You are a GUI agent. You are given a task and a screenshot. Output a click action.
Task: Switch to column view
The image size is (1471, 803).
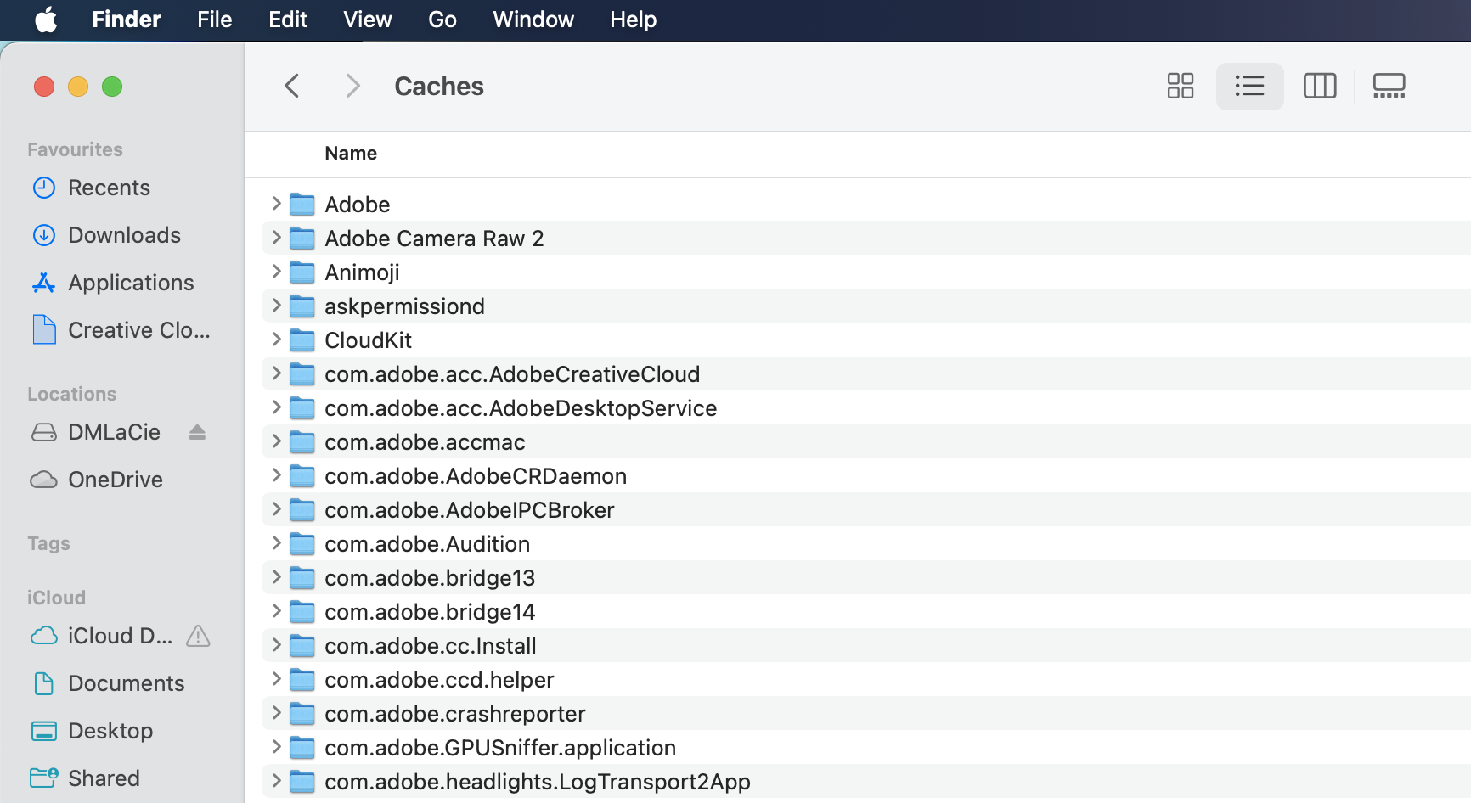1320,86
